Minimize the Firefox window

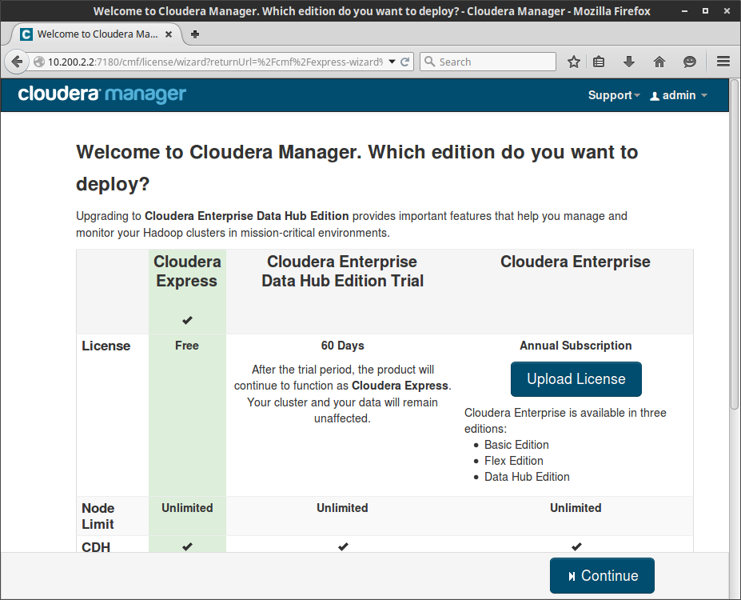click(x=684, y=11)
